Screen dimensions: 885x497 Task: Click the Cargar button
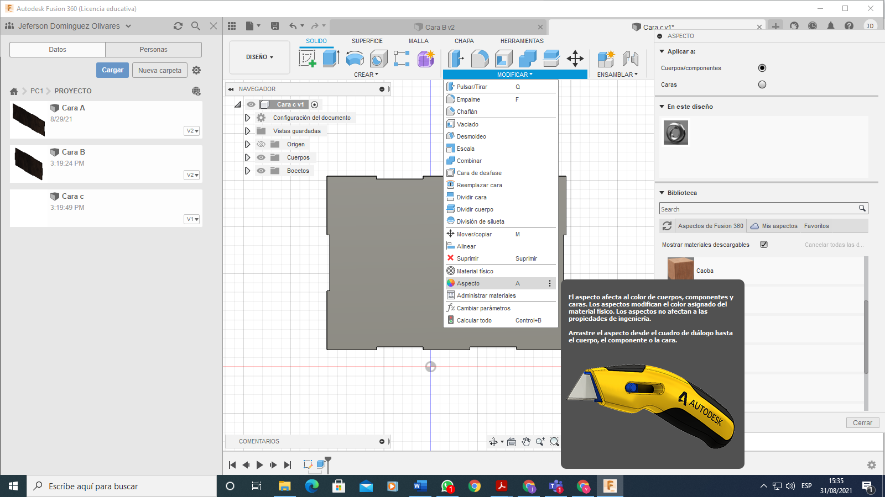coord(112,70)
